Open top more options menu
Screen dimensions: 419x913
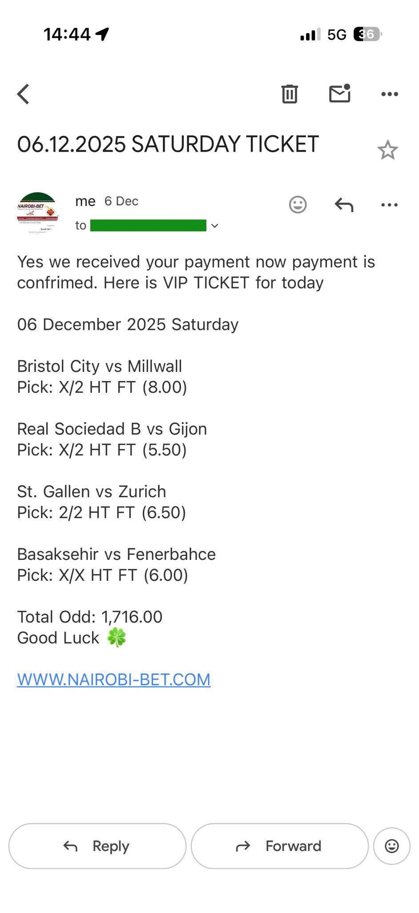point(390,94)
